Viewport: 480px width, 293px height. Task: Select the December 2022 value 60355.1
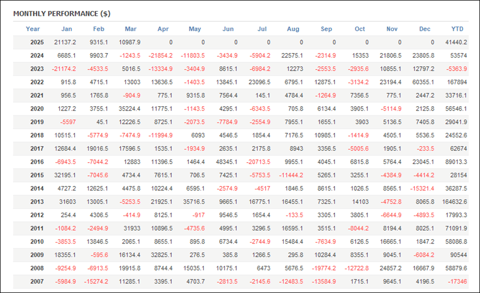pyautogui.click(x=422, y=82)
